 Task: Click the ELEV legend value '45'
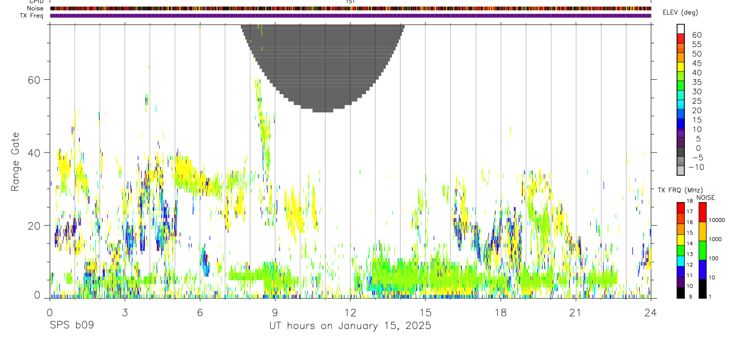tap(696, 63)
